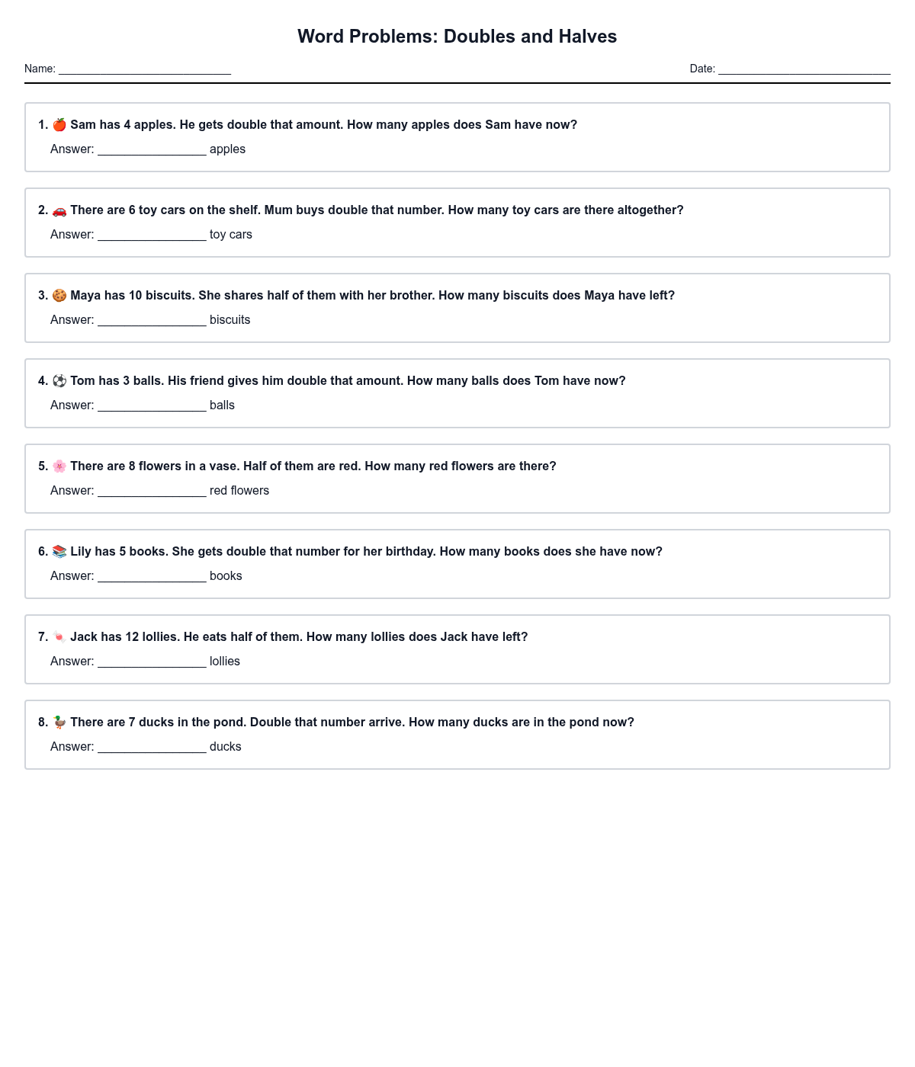Click the ducks answer blank

click(152, 747)
